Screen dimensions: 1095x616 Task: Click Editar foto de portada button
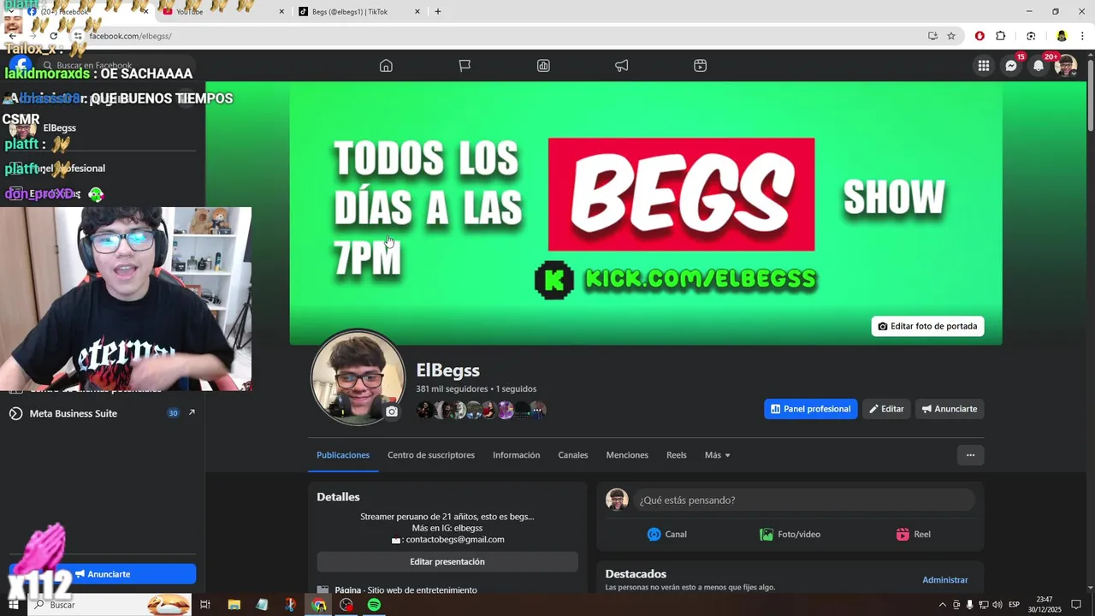[927, 326]
